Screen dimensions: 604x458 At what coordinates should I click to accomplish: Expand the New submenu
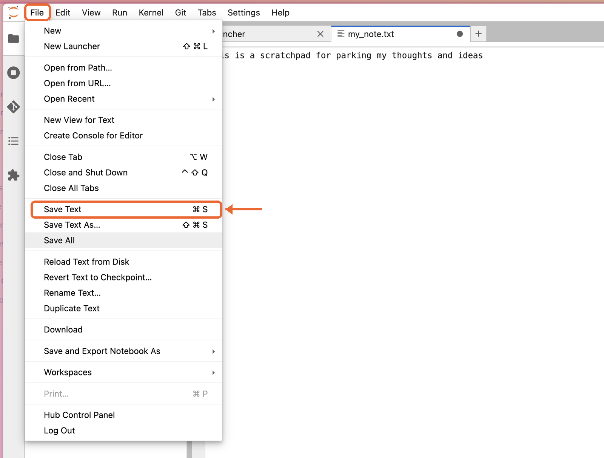pyautogui.click(x=123, y=31)
